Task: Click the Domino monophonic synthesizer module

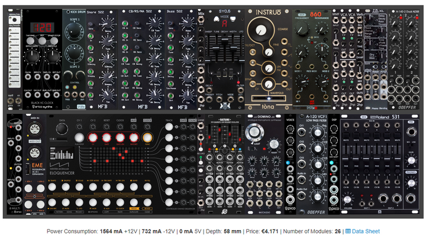Action: click(264, 165)
